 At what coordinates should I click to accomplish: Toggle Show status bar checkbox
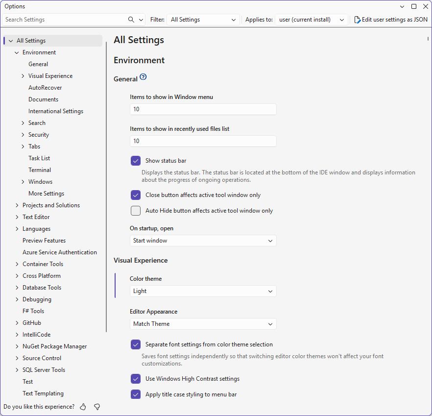136,161
